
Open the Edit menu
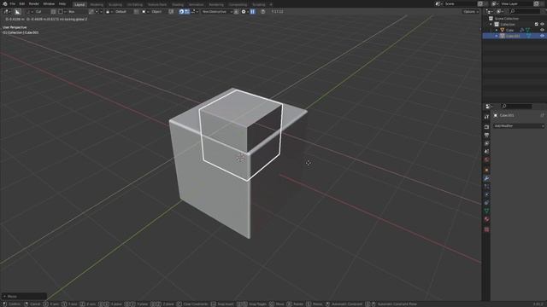tap(22, 3)
